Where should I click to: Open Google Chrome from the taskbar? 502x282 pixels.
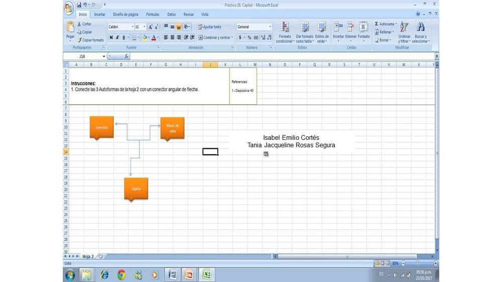(121, 274)
